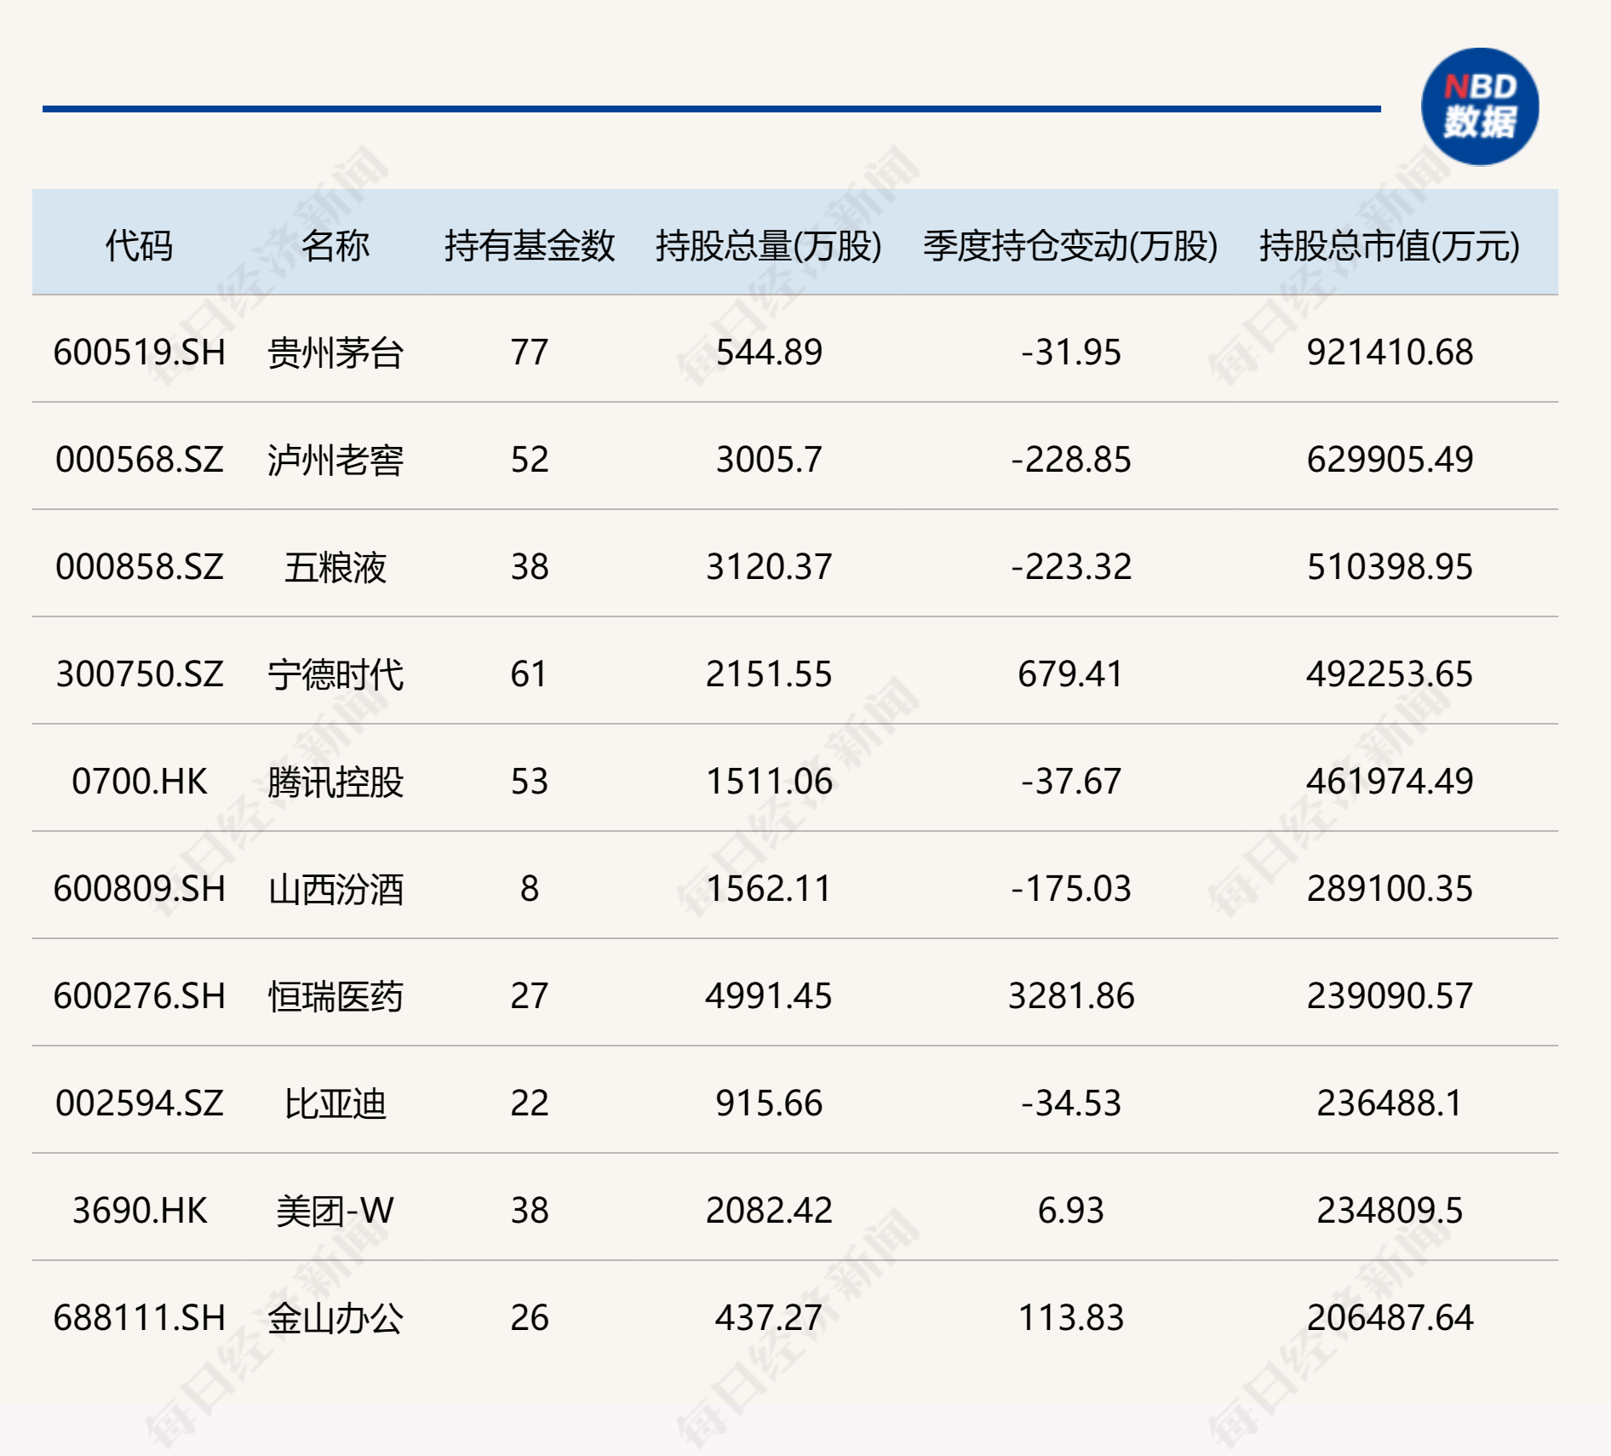This screenshot has height=1456, width=1611.
Task: Click holdings value 544.89
Action: (x=768, y=353)
